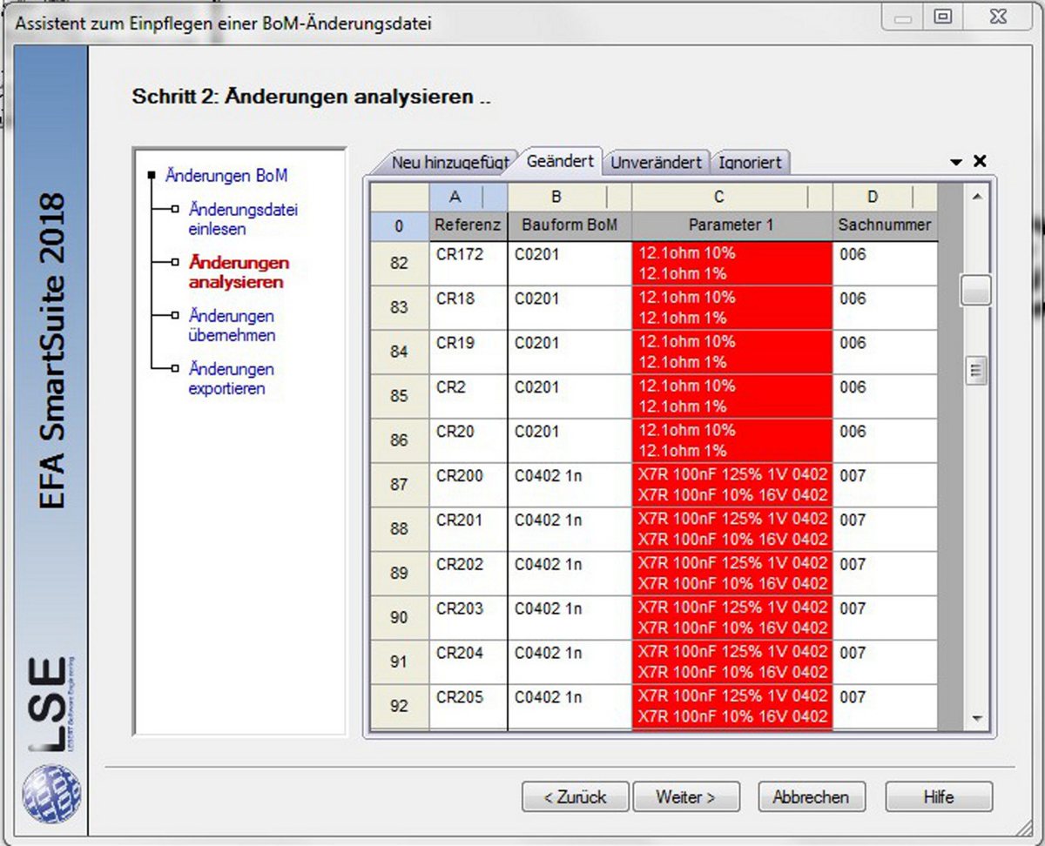Select row header 82
The height and width of the screenshot is (846, 1045).
pos(399,264)
